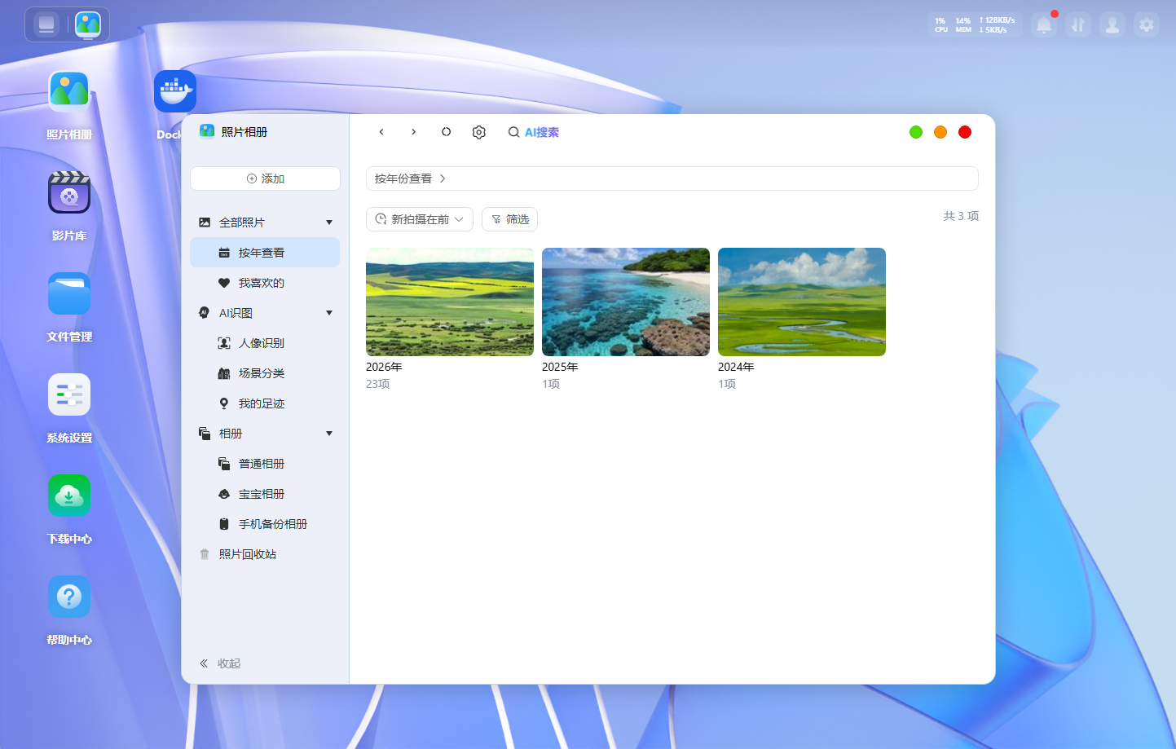Screen dimensions: 1176x749
Task: Refresh the photo album view
Action: [447, 132]
